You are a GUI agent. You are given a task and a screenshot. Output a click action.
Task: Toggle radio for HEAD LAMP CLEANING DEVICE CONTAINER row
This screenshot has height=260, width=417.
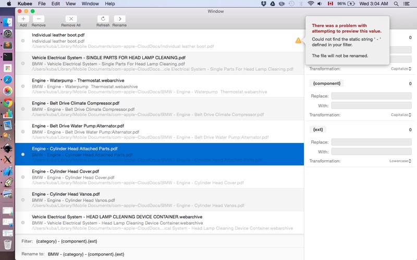[23, 223]
